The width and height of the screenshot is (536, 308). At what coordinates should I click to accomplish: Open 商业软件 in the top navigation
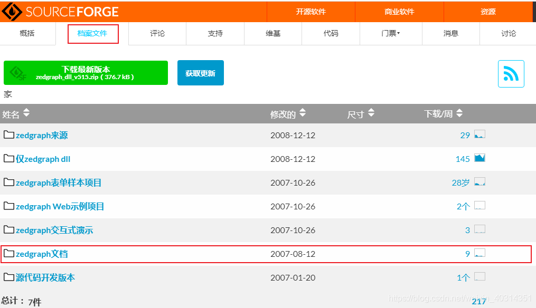pyautogui.click(x=399, y=12)
